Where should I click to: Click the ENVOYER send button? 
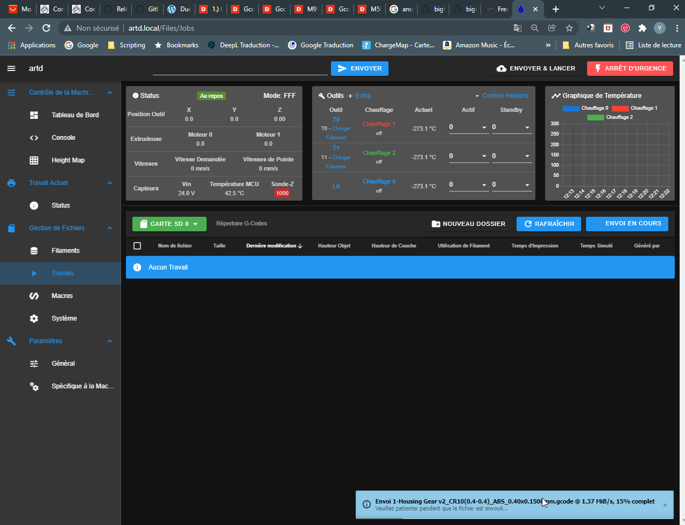click(x=359, y=68)
